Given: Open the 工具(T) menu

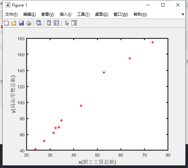Looking at the screenshot, I should click(x=83, y=14).
